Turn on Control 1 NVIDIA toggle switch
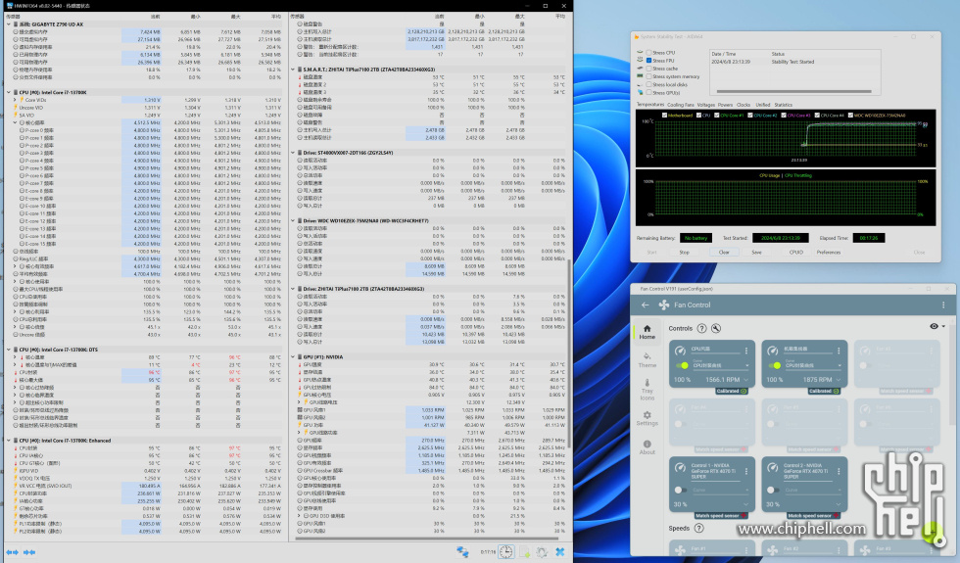960x563 pixels. [x=680, y=490]
